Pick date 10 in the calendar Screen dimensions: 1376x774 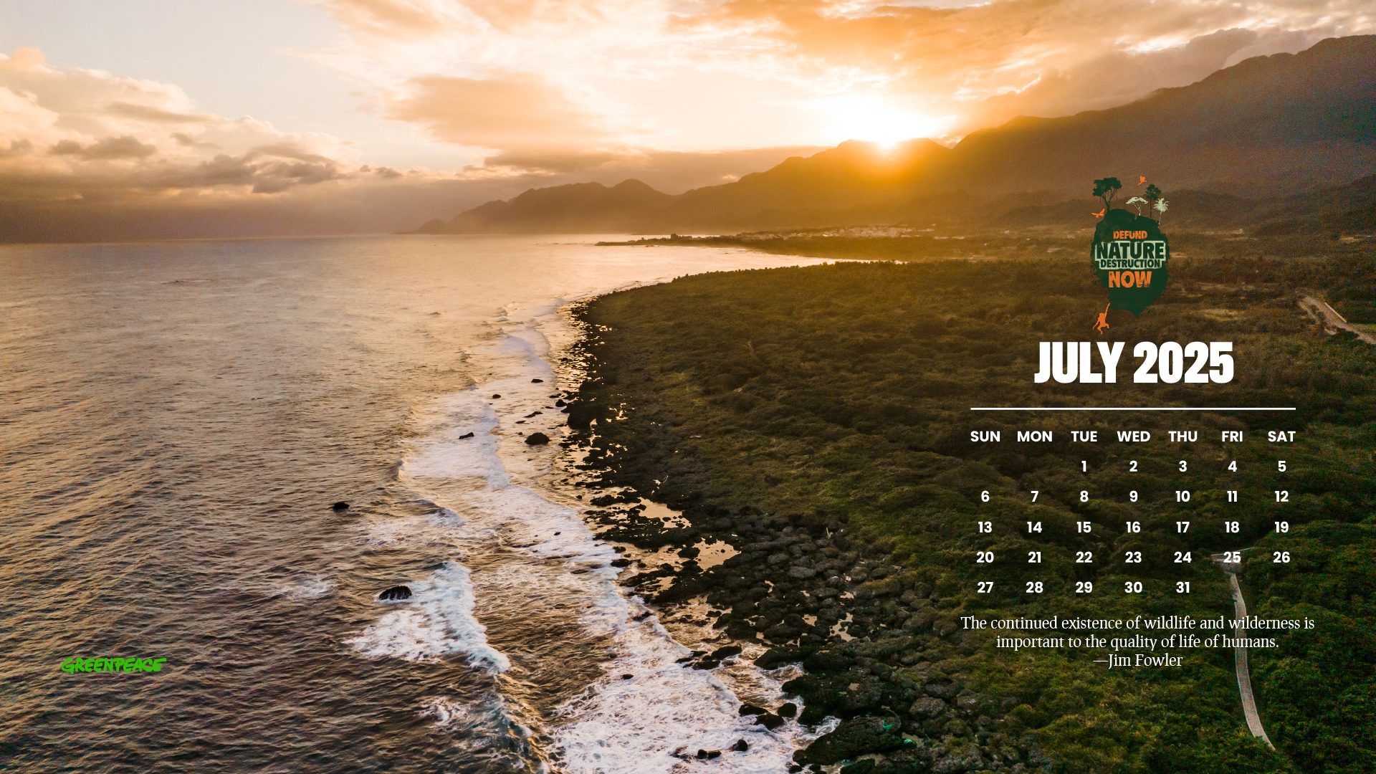1182,497
